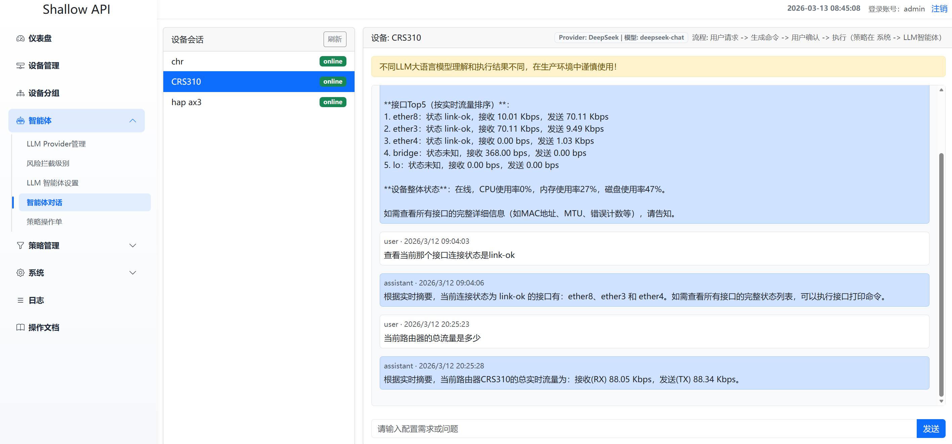Click the dashboard gauge icon

tap(20, 38)
